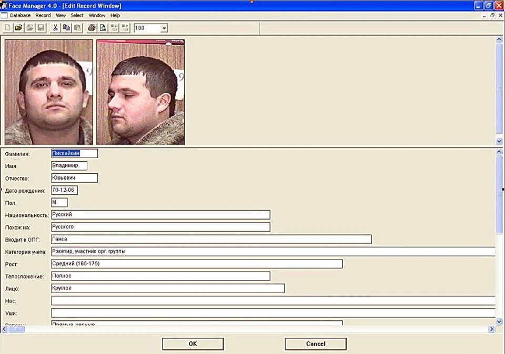Open the Database menu
This screenshot has width=505, height=354.
pyautogui.click(x=20, y=15)
